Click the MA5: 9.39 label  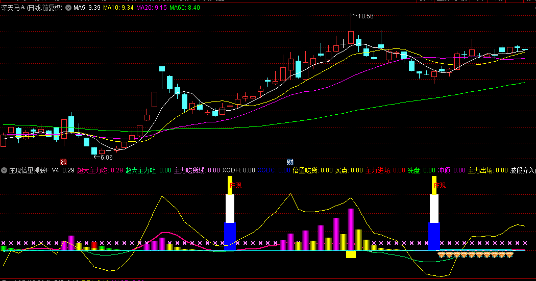coord(87,8)
